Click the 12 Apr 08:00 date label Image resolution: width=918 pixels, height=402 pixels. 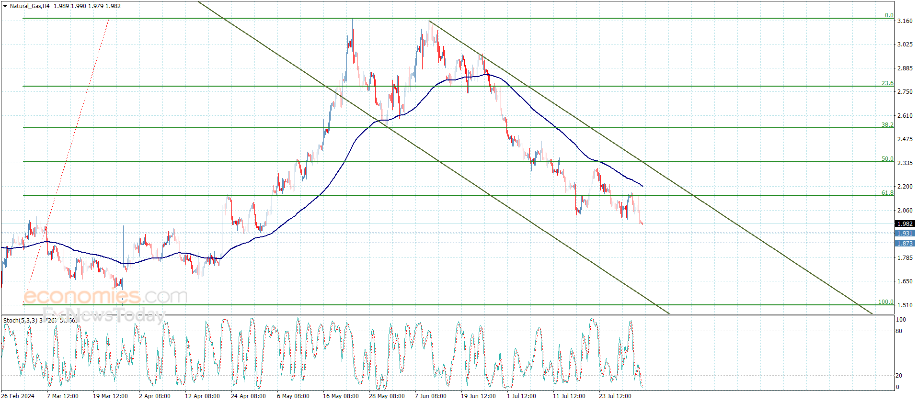pos(202,396)
